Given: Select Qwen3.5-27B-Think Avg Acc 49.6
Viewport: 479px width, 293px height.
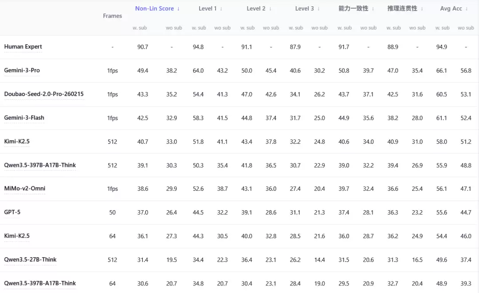Looking at the screenshot, I should point(441,260).
